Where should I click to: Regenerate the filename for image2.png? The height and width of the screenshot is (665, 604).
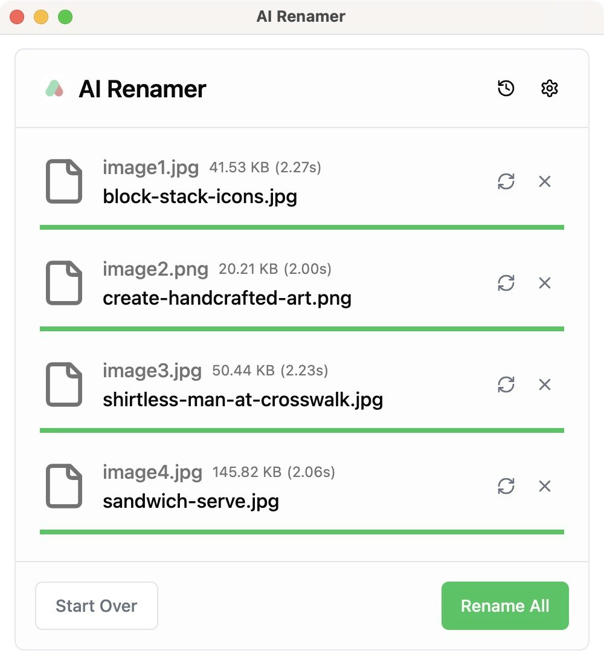coord(507,283)
